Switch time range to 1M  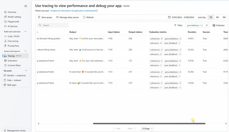pos(217,17)
